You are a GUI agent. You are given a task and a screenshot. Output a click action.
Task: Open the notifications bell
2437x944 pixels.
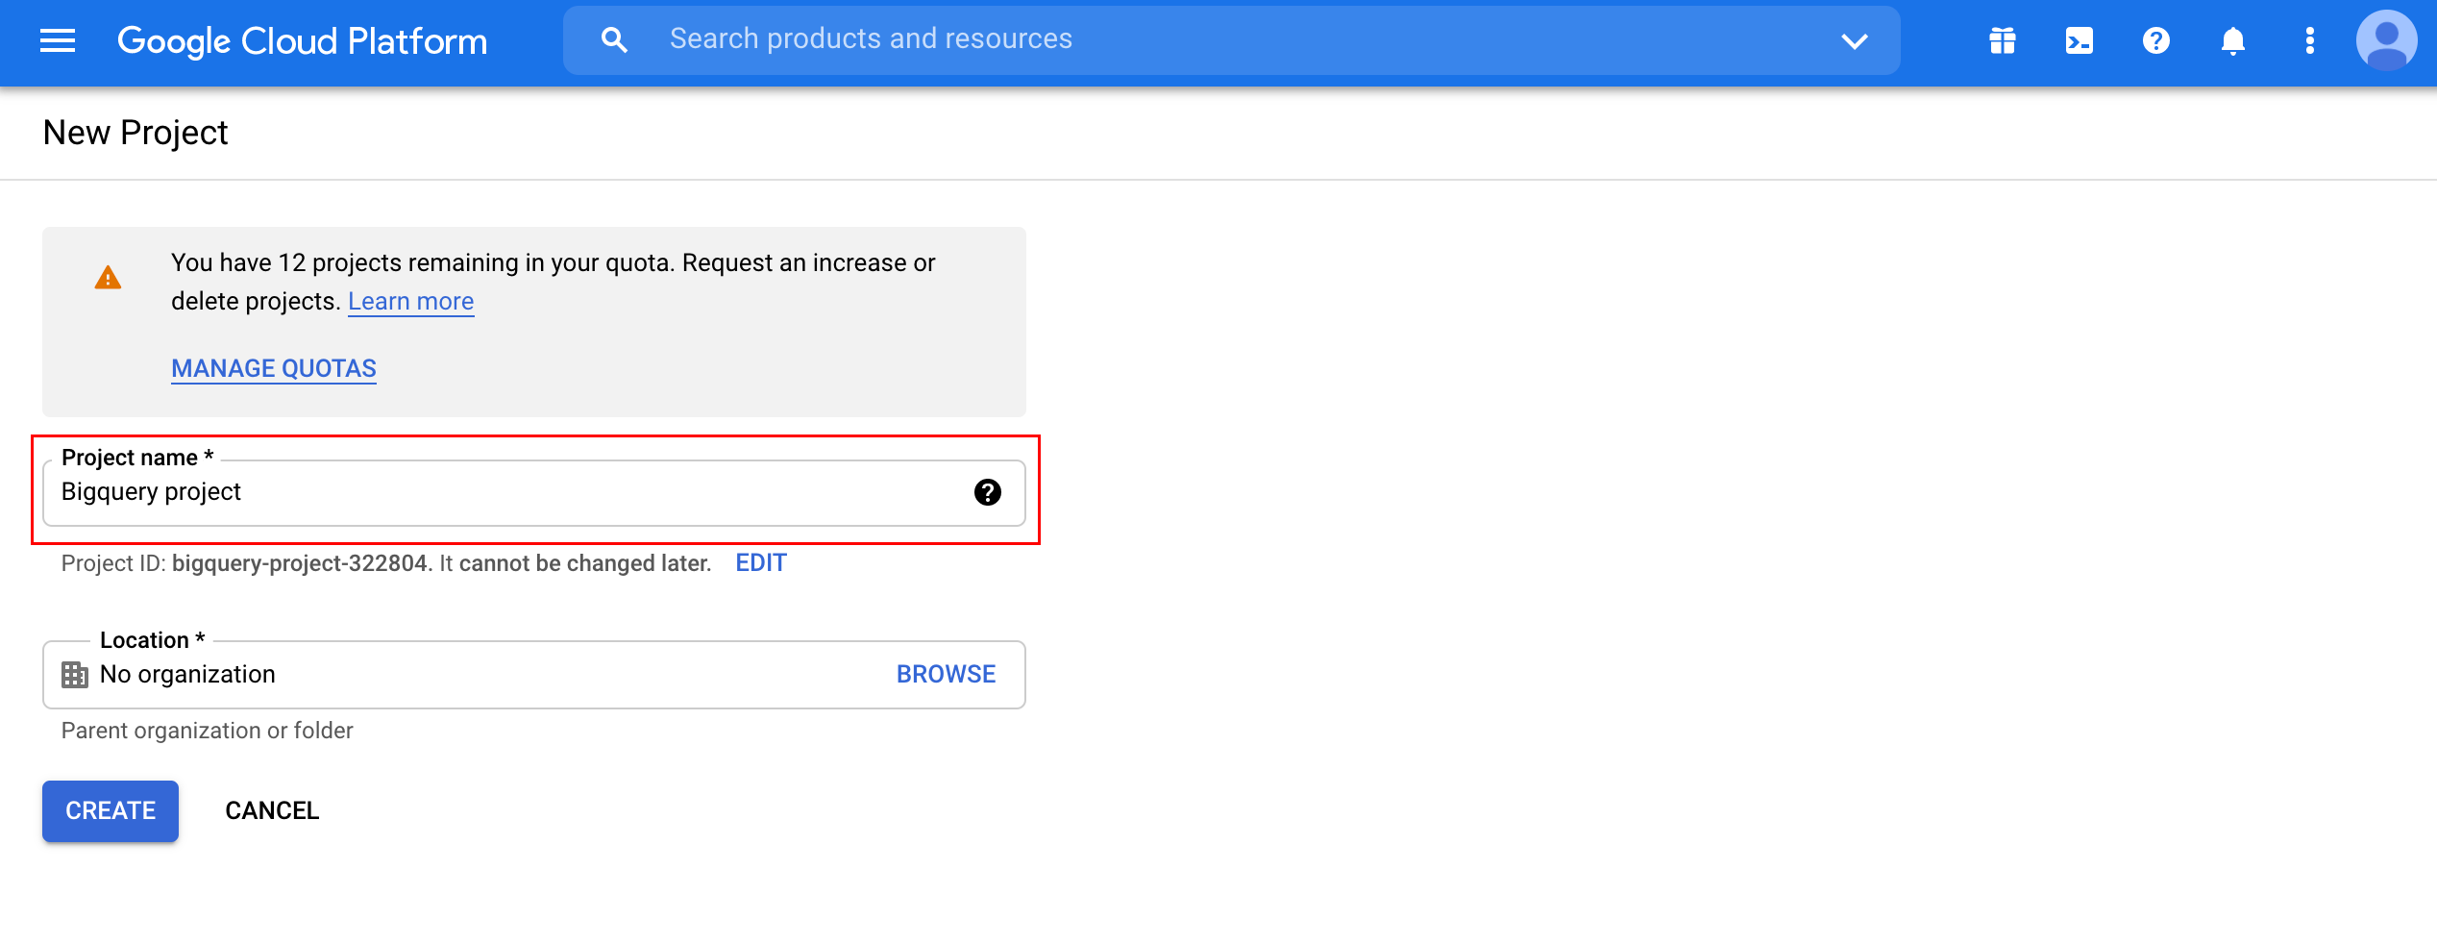[2233, 40]
